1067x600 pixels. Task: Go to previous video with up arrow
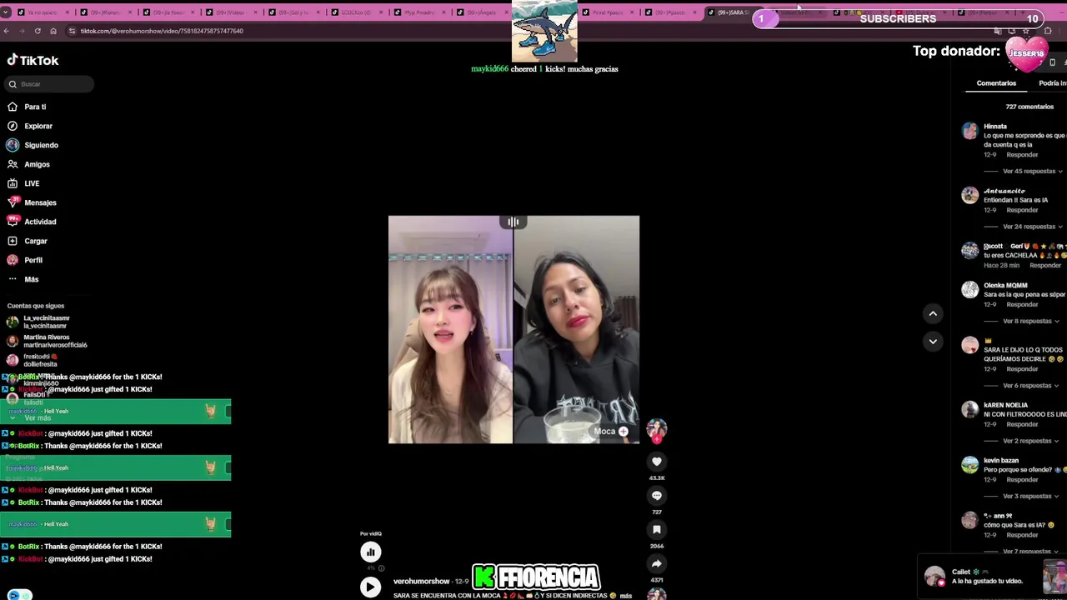[933, 313]
